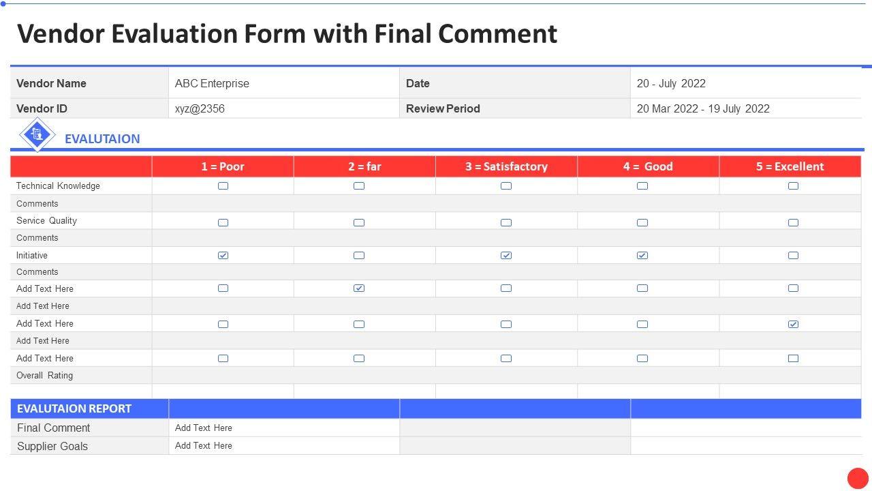Click the EVALUTAION REPORT section header

[x=74, y=409]
